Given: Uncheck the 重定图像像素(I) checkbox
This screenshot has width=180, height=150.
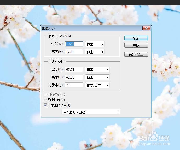Looking at the screenshot, I should pos(45,105).
